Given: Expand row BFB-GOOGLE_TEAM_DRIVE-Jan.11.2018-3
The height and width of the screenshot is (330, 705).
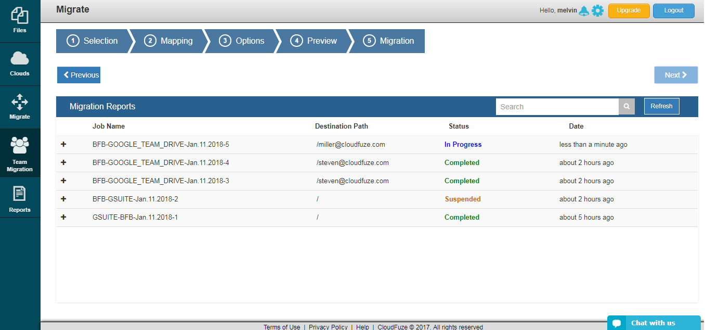Looking at the screenshot, I should pyautogui.click(x=63, y=181).
